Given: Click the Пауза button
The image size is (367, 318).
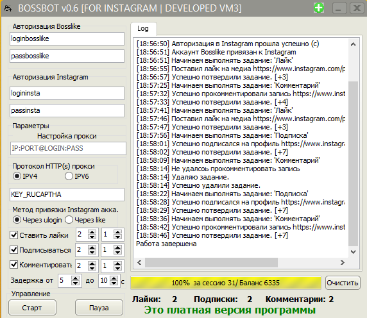Looking at the screenshot, I should point(99,308).
